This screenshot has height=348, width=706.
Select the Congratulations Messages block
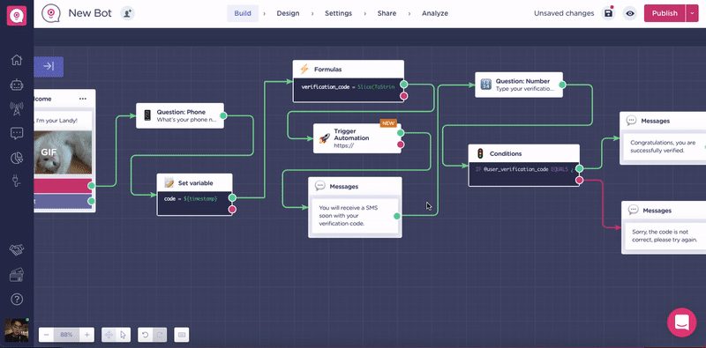[x=663, y=138]
